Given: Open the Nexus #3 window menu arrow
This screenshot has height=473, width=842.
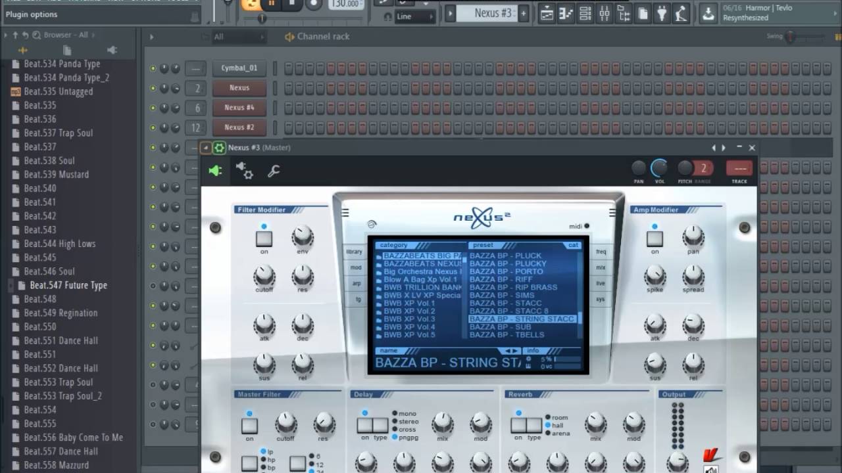Looking at the screenshot, I should click(206, 148).
